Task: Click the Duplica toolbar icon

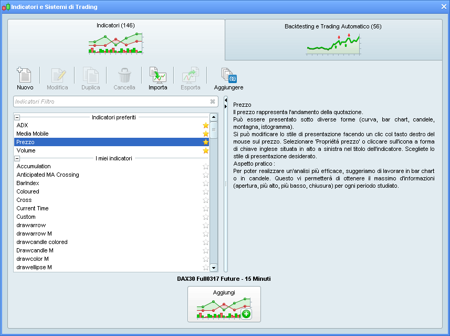Action: pos(90,75)
